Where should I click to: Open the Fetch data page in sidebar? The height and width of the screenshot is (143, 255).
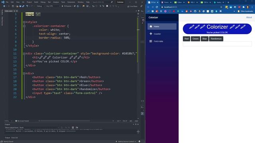point(162,41)
